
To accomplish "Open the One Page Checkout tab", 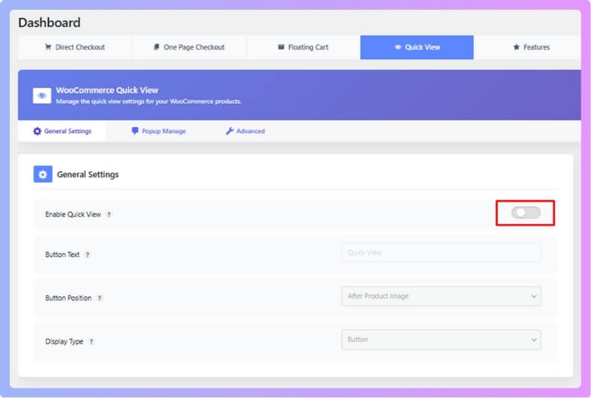I will [x=189, y=47].
